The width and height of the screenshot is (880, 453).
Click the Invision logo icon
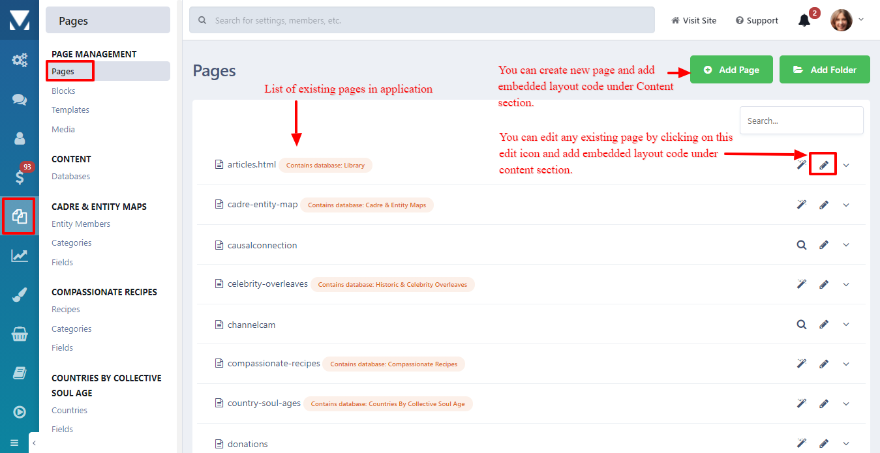tap(20, 20)
